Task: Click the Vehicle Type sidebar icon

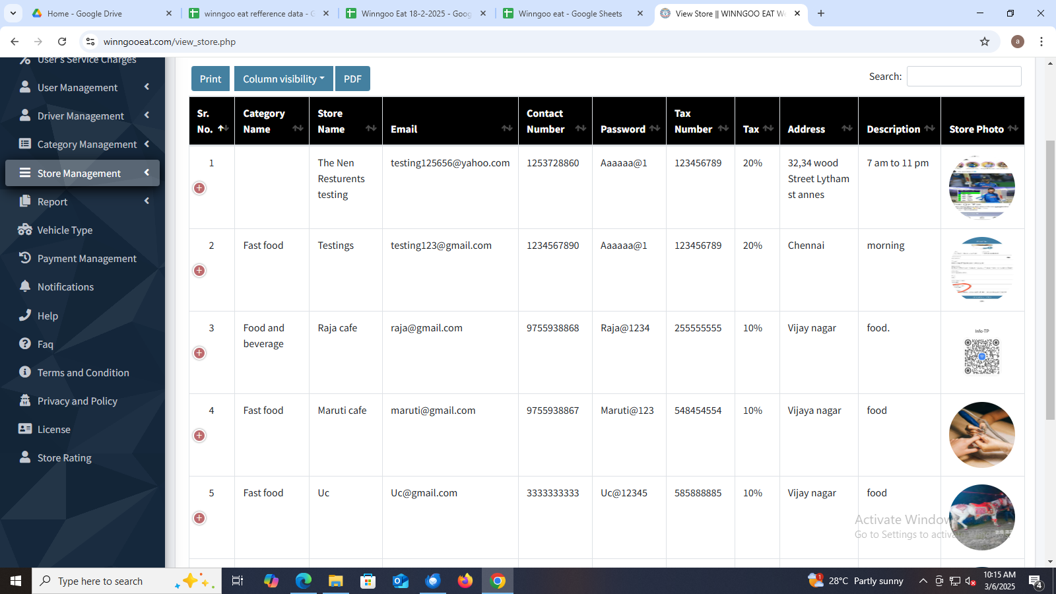Action: click(25, 230)
